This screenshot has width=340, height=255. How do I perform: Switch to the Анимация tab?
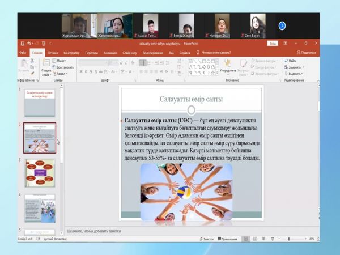click(x=110, y=52)
